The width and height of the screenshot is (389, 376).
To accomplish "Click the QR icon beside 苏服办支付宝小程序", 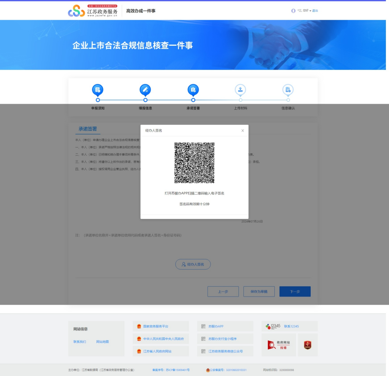I will 203,339.
